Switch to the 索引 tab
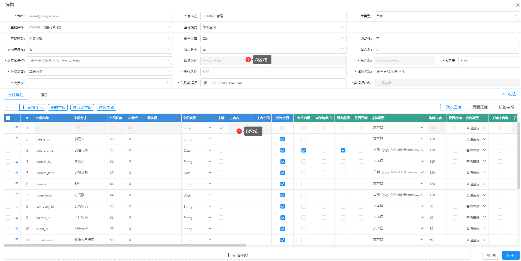Screen dimensions: 521x261 [x=45, y=95]
